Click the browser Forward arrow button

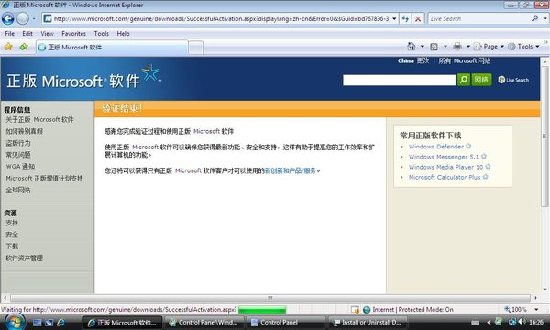23,18
